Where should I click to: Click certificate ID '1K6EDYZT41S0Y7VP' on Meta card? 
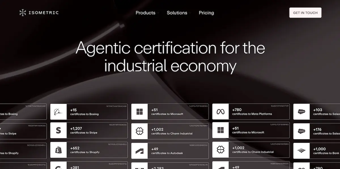[x=280, y=106]
